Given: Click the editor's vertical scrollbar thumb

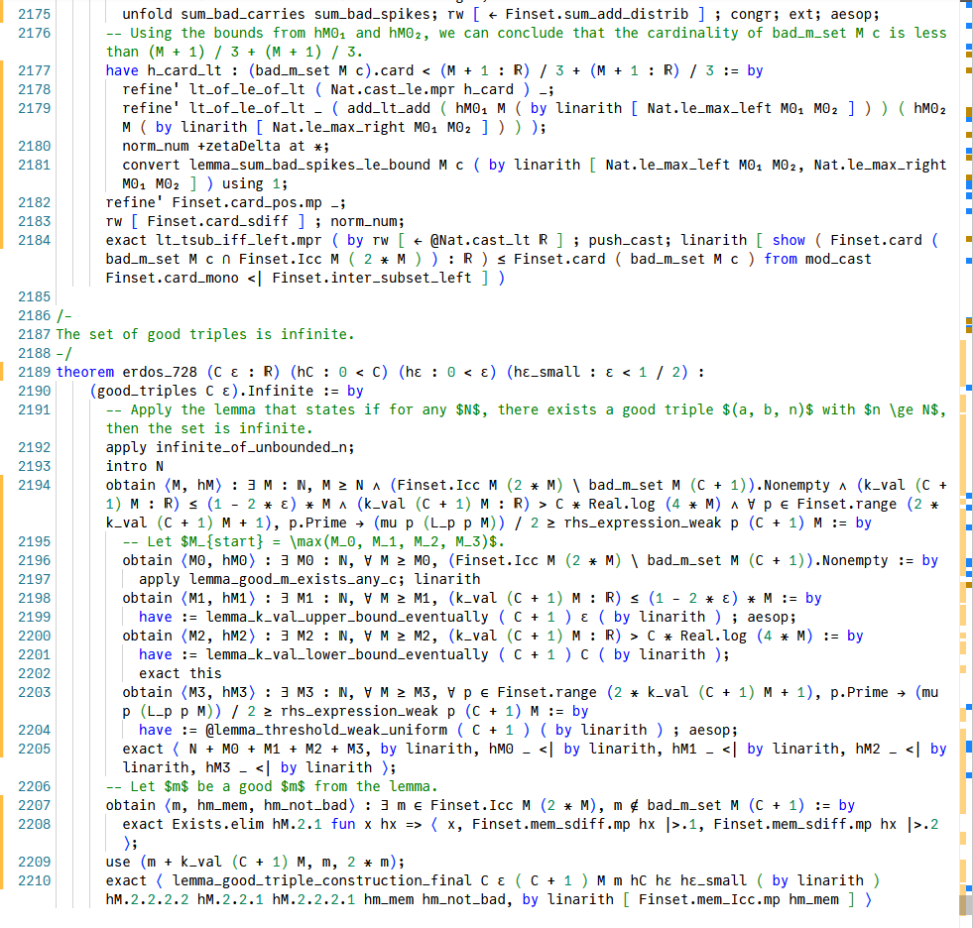Looking at the screenshot, I should [x=966, y=904].
